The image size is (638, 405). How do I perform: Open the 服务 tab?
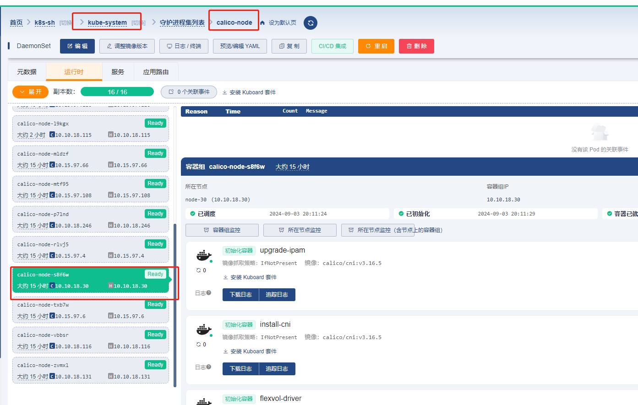coord(118,72)
